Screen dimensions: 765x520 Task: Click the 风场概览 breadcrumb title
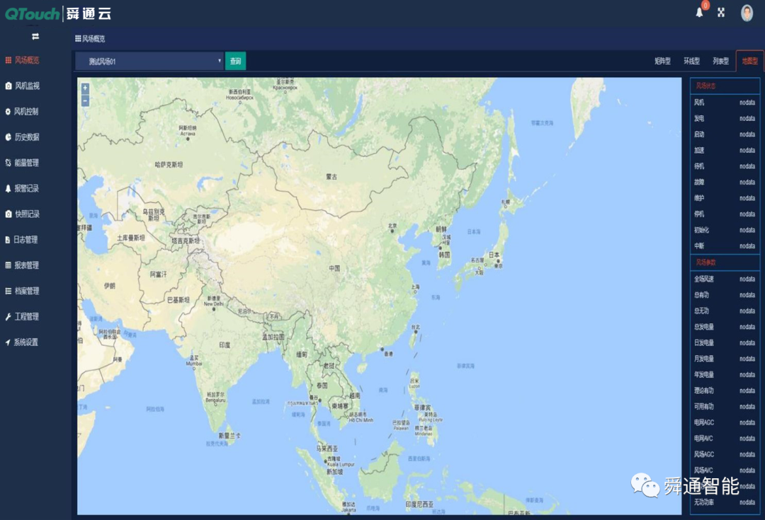(x=93, y=38)
